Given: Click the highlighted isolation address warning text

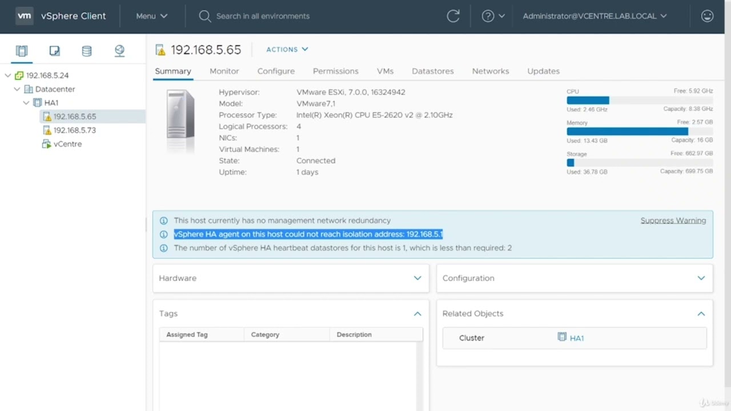Looking at the screenshot, I should pos(308,234).
